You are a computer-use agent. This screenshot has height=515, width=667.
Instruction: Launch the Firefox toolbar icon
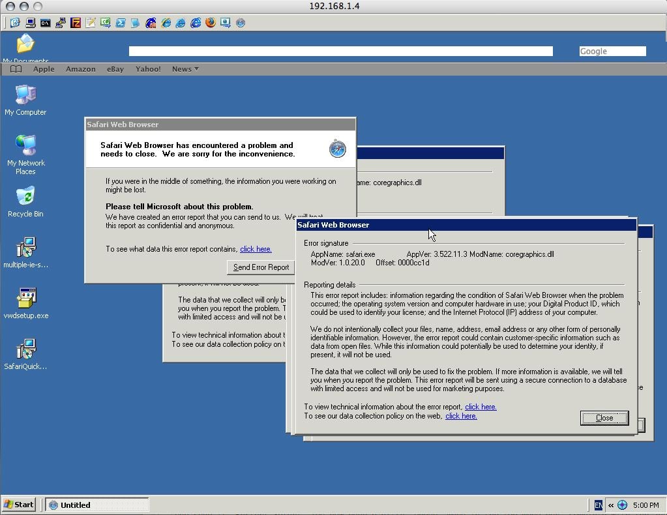pos(211,22)
